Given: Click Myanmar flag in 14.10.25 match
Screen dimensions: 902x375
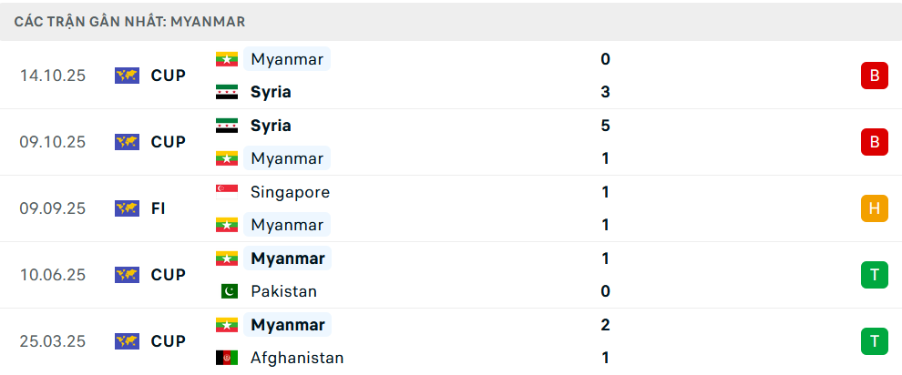Looking at the screenshot, I should (x=226, y=59).
